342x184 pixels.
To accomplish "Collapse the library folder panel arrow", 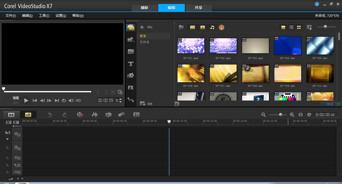I will [x=177, y=104].
